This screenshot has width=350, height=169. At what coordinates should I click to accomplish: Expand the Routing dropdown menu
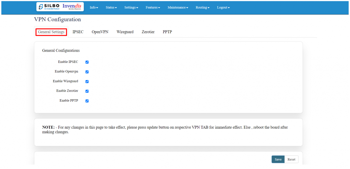pos(203,8)
